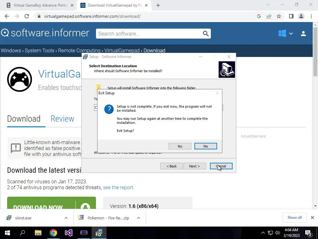Open 'see the report' antivirus link
The width and height of the screenshot is (318, 239).
(x=118, y=187)
